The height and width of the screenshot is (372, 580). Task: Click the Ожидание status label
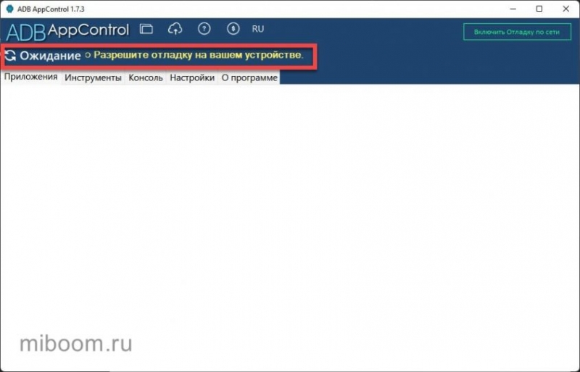(50, 56)
